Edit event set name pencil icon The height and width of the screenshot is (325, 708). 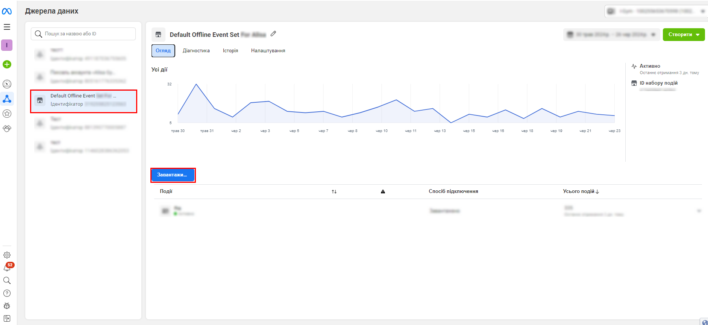pos(273,34)
